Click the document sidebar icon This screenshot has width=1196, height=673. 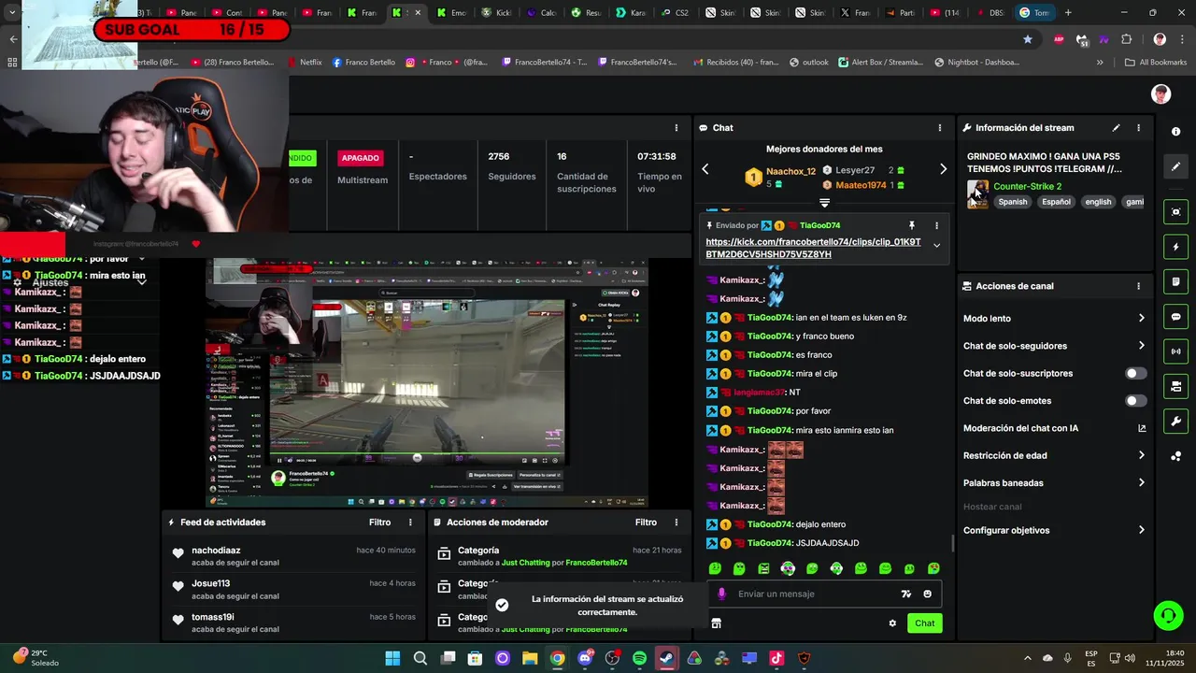pyautogui.click(x=1176, y=282)
